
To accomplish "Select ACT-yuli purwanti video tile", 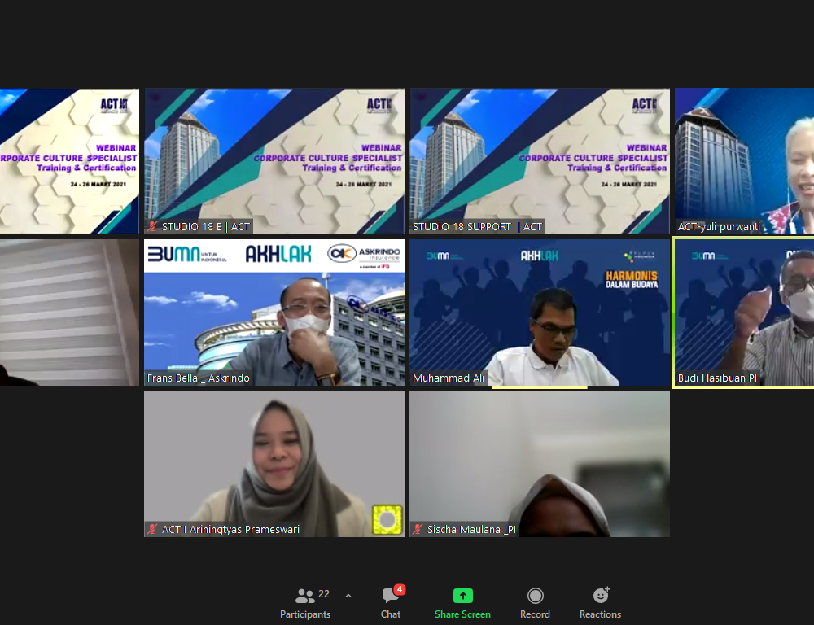I will tap(744, 160).
